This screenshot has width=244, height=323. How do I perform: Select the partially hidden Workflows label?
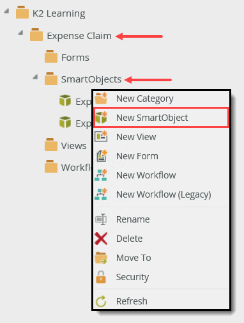[x=77, y=168]
